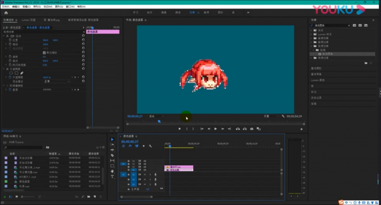Viewport: 381px width, 205px height.
Task: Hide track V3 using eye icon
Action: click(x=145, y=164)
